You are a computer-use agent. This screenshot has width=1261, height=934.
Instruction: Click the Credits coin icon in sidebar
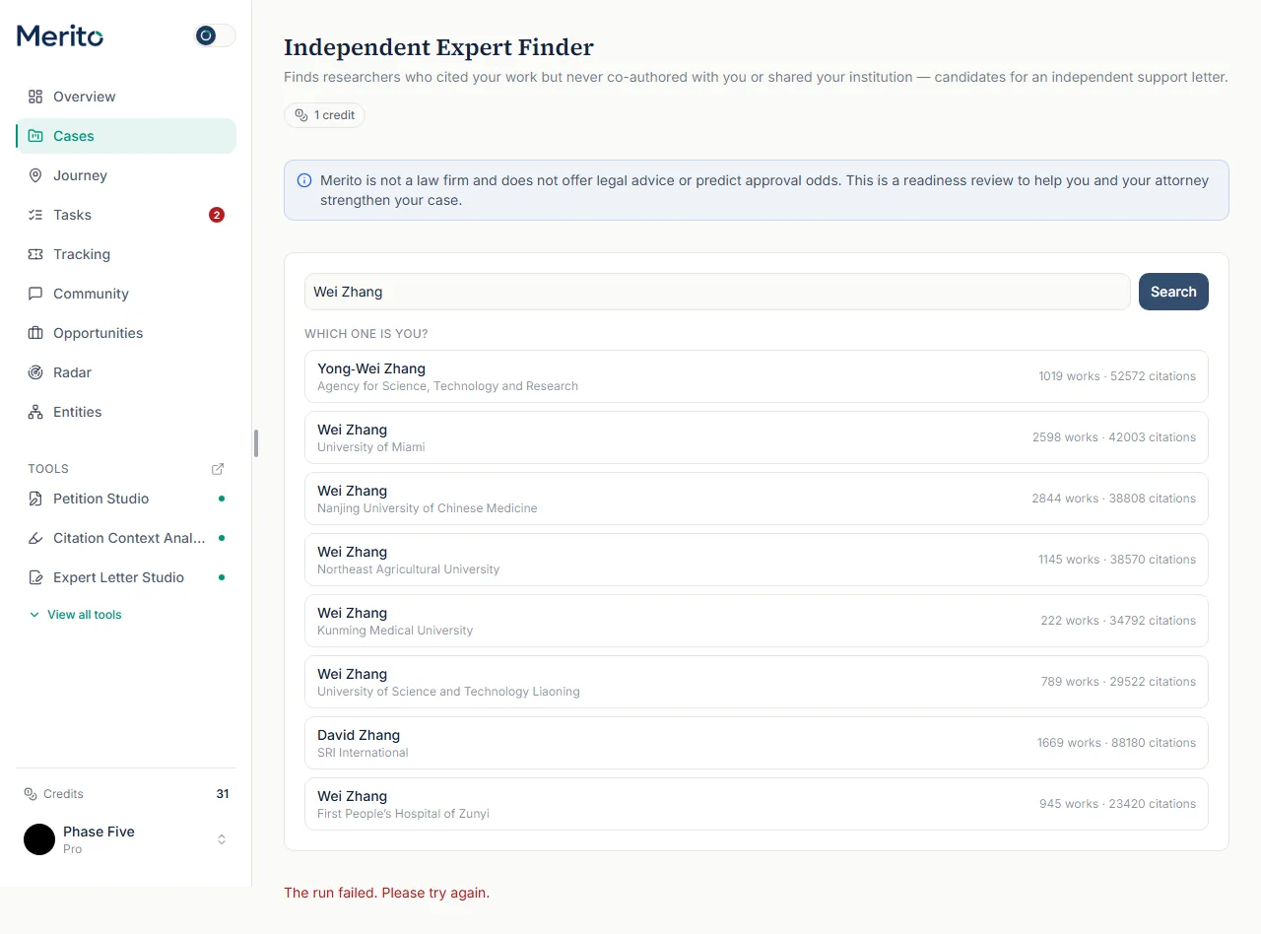point(31,794)
